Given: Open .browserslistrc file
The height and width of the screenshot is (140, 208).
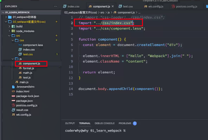Looking at the screenshot, I should pos(25,87).
